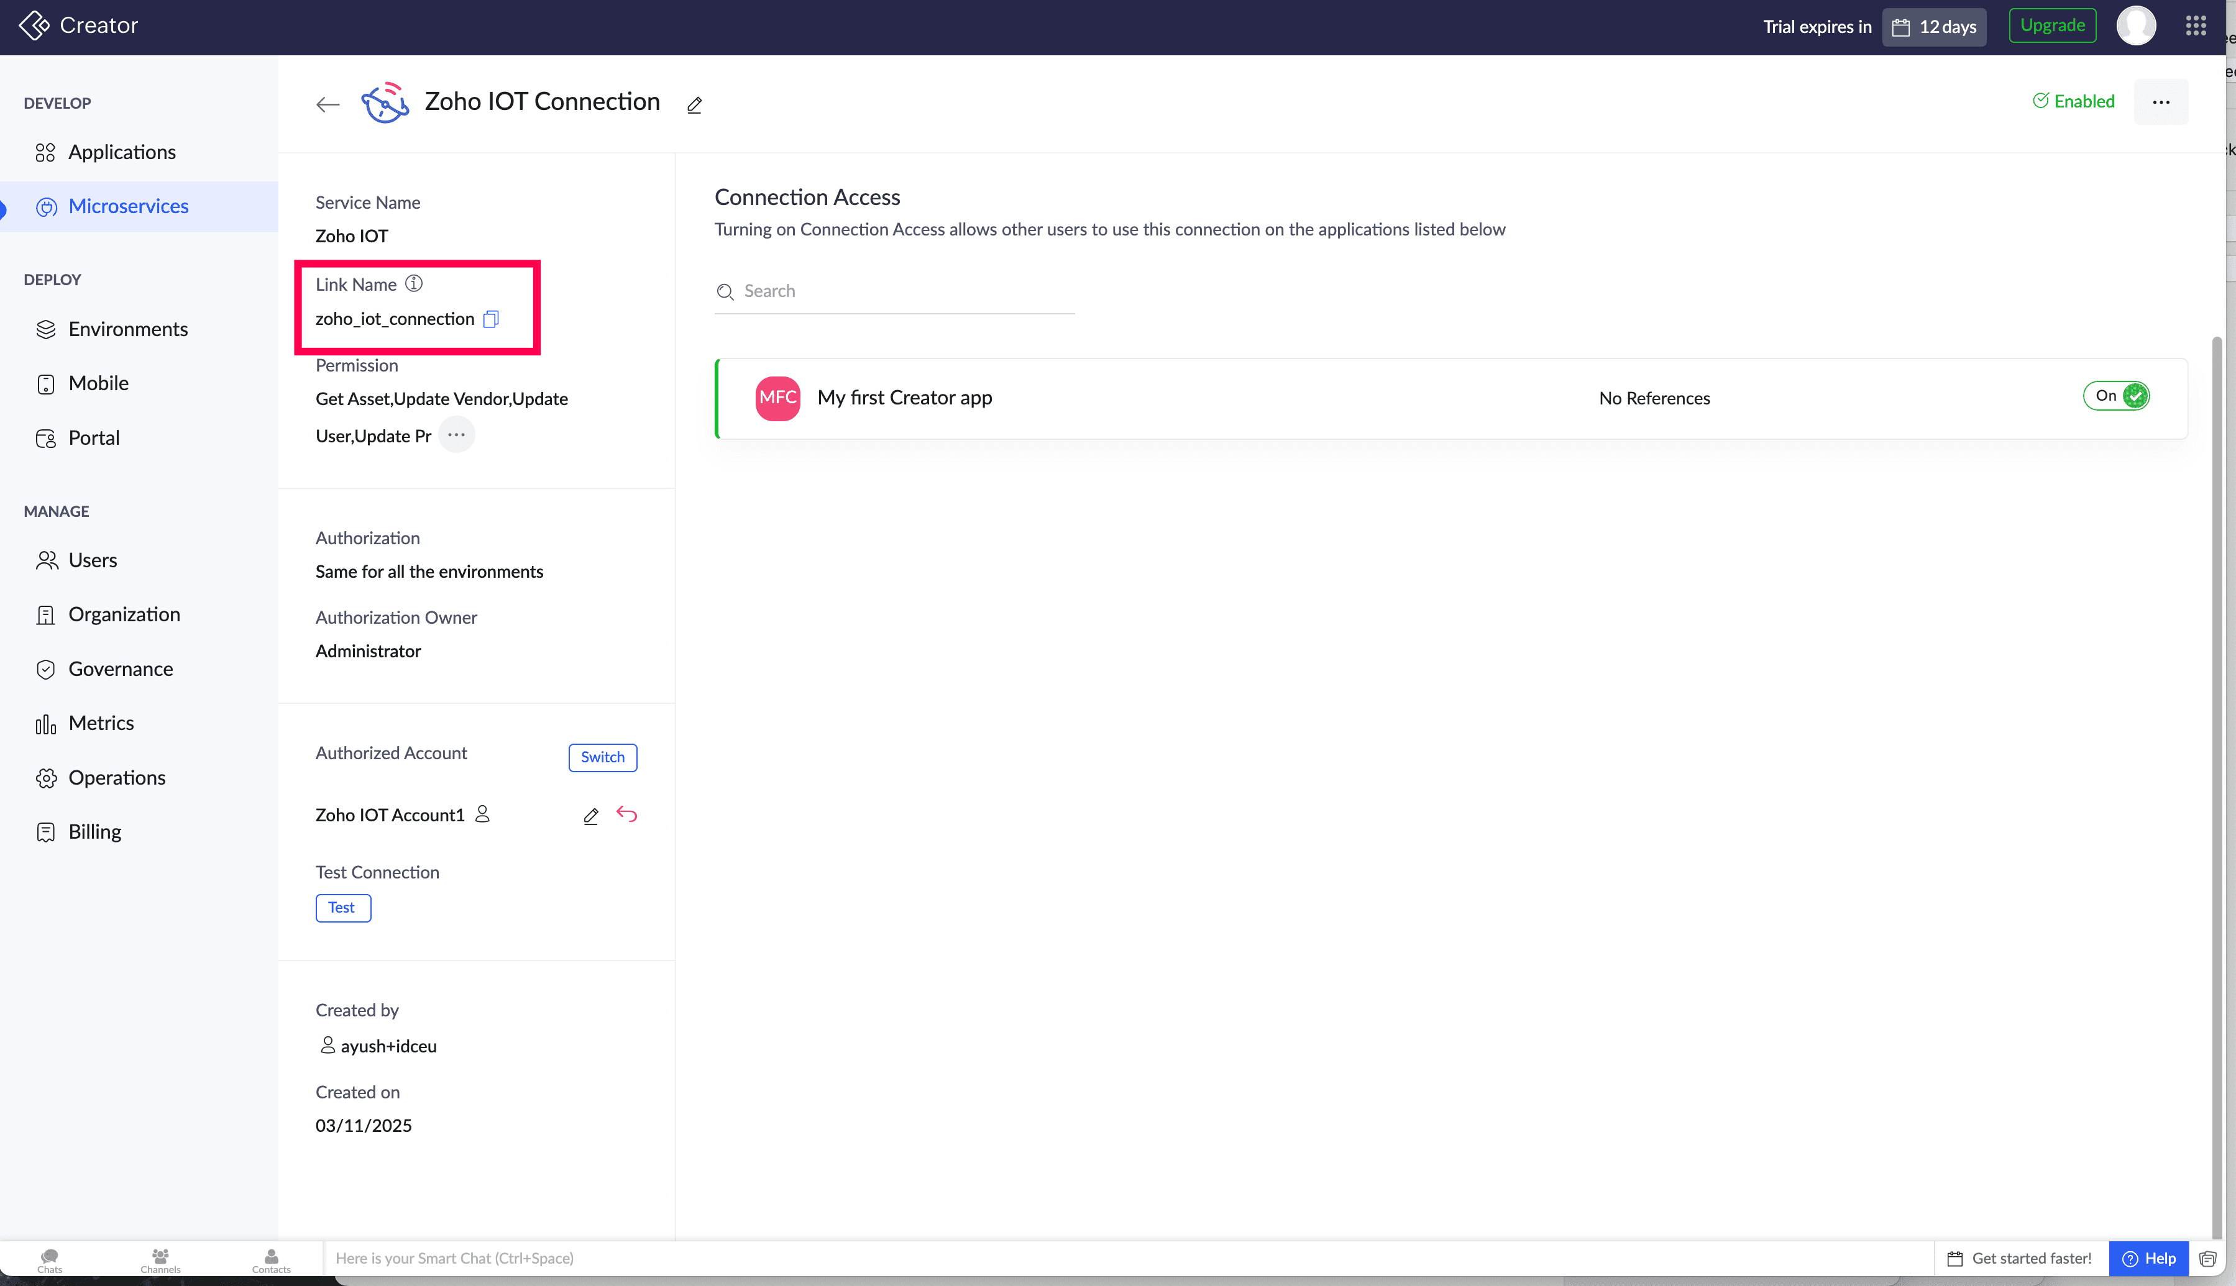Viewport: 2236px width, 1286px height.
Task: Navigate to Environments in sidebar
Action: (x=128, y=329)
